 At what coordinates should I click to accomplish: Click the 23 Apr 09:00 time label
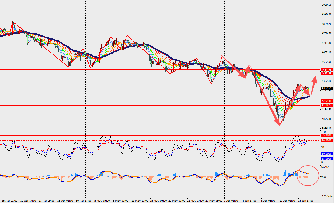[x=47, y=200]
